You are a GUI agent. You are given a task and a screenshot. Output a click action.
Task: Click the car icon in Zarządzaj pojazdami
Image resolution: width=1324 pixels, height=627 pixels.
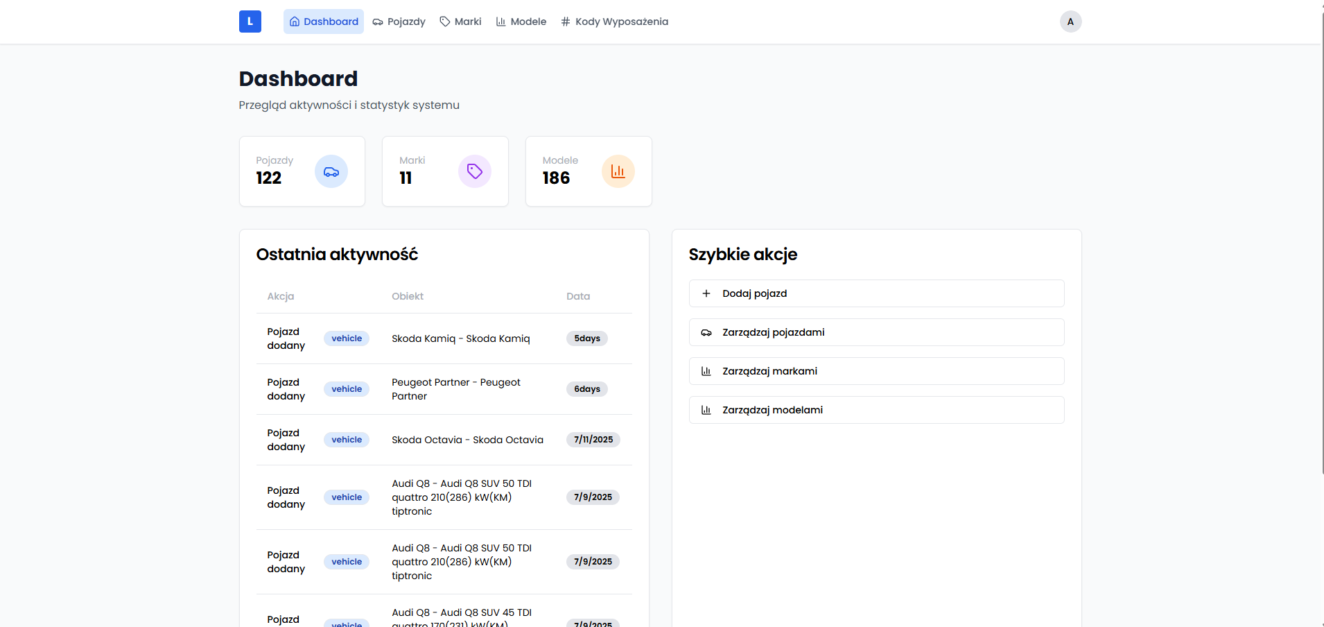tap(706, 332)
